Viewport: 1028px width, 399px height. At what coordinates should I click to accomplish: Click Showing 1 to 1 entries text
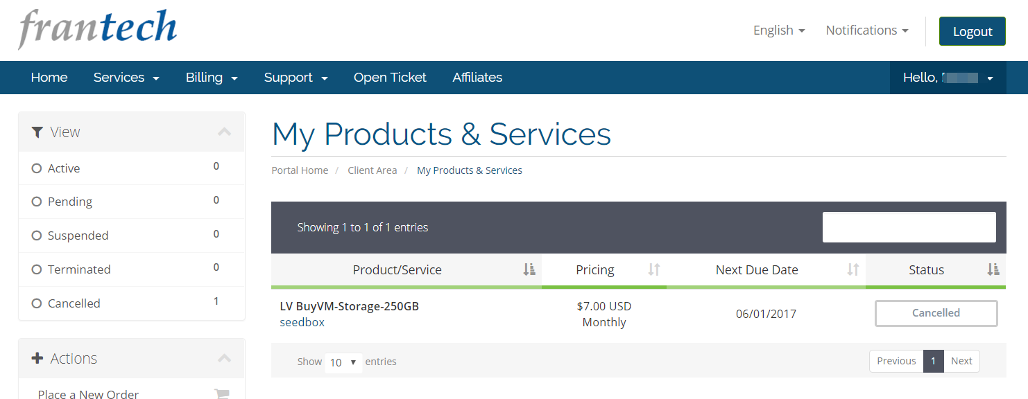(x=363, y=227)
